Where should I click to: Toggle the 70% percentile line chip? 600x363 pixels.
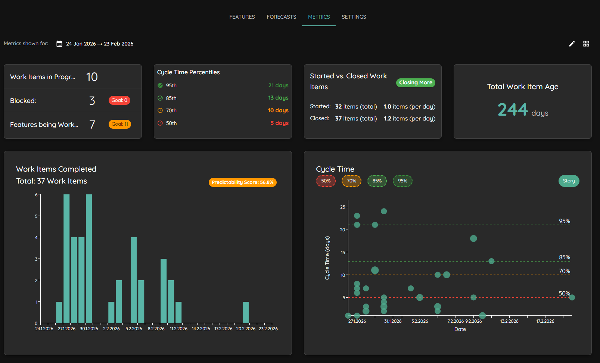point(351,181)
